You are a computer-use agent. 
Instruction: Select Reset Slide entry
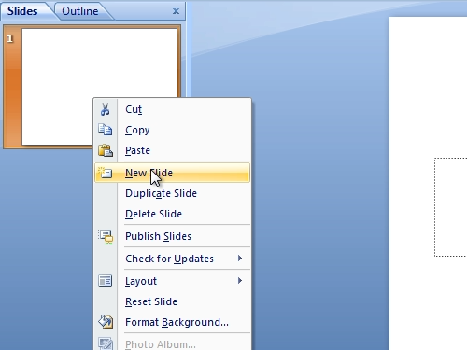(x=173, y=301)
